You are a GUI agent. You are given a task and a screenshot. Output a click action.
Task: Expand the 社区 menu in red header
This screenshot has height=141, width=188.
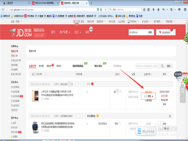click(78, 32)
